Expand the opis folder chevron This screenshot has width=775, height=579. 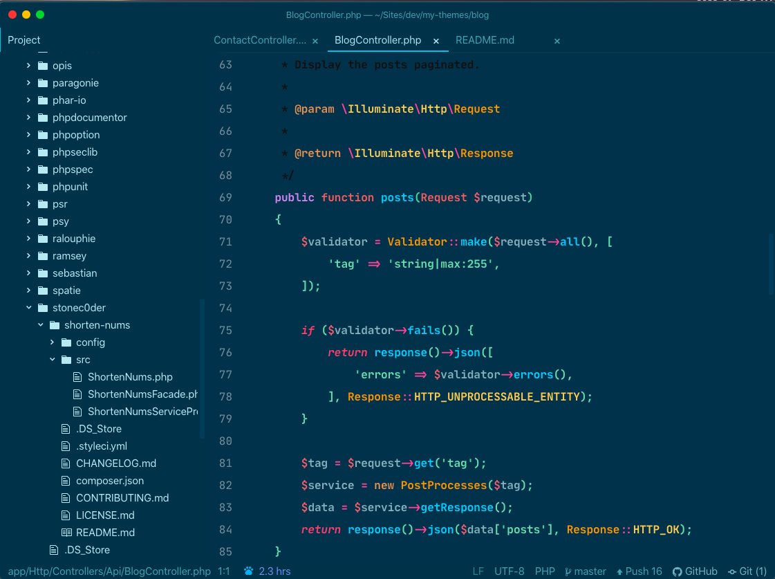tap(28, 65)
